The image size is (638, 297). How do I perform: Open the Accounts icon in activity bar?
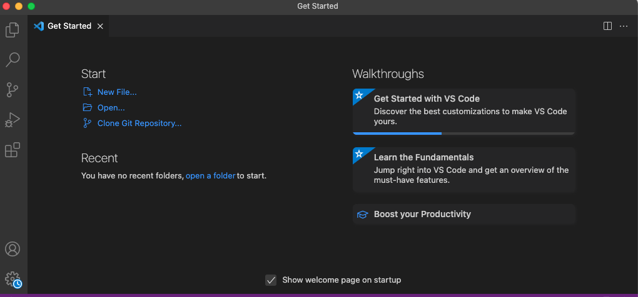(x=13, y=249)
